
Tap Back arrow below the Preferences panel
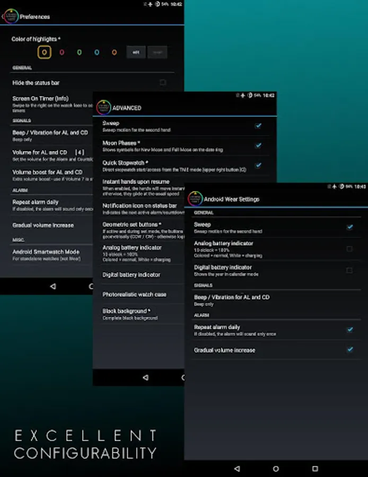(53, 286)
